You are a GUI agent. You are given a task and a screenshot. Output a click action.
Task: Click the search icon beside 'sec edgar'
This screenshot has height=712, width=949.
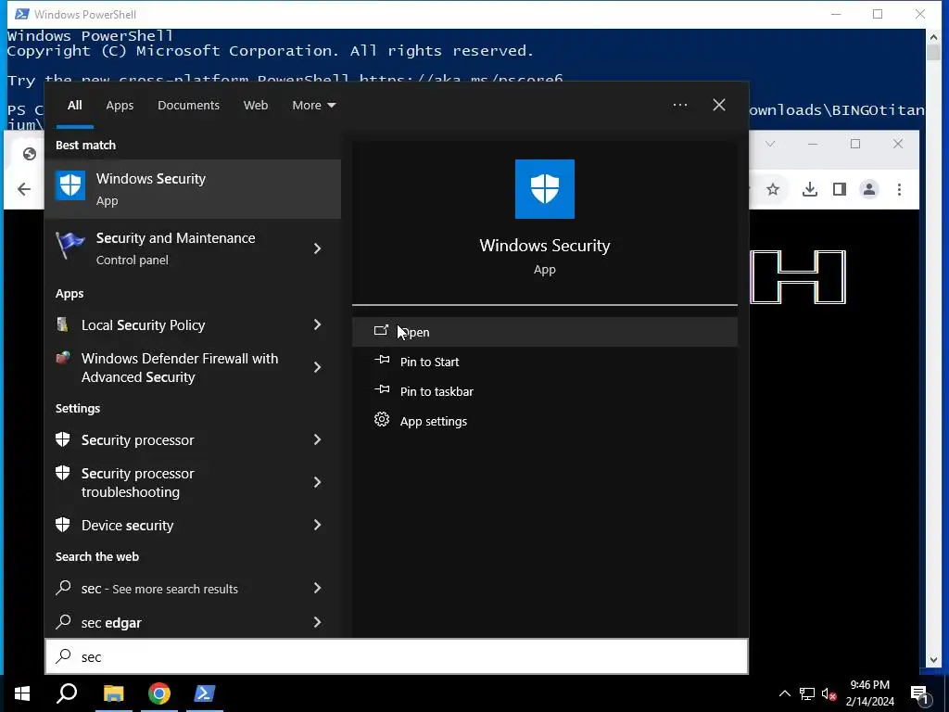pyautogui.click(x=63, y=622)
